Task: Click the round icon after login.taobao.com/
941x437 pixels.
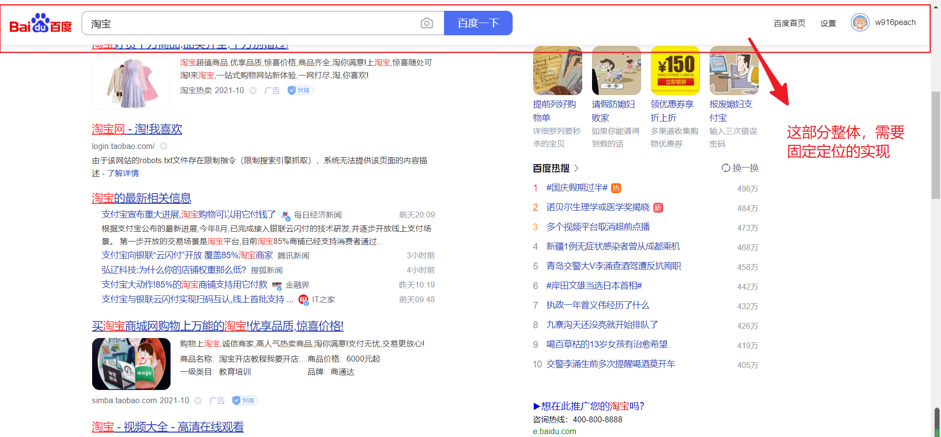Action: point(164,146)
